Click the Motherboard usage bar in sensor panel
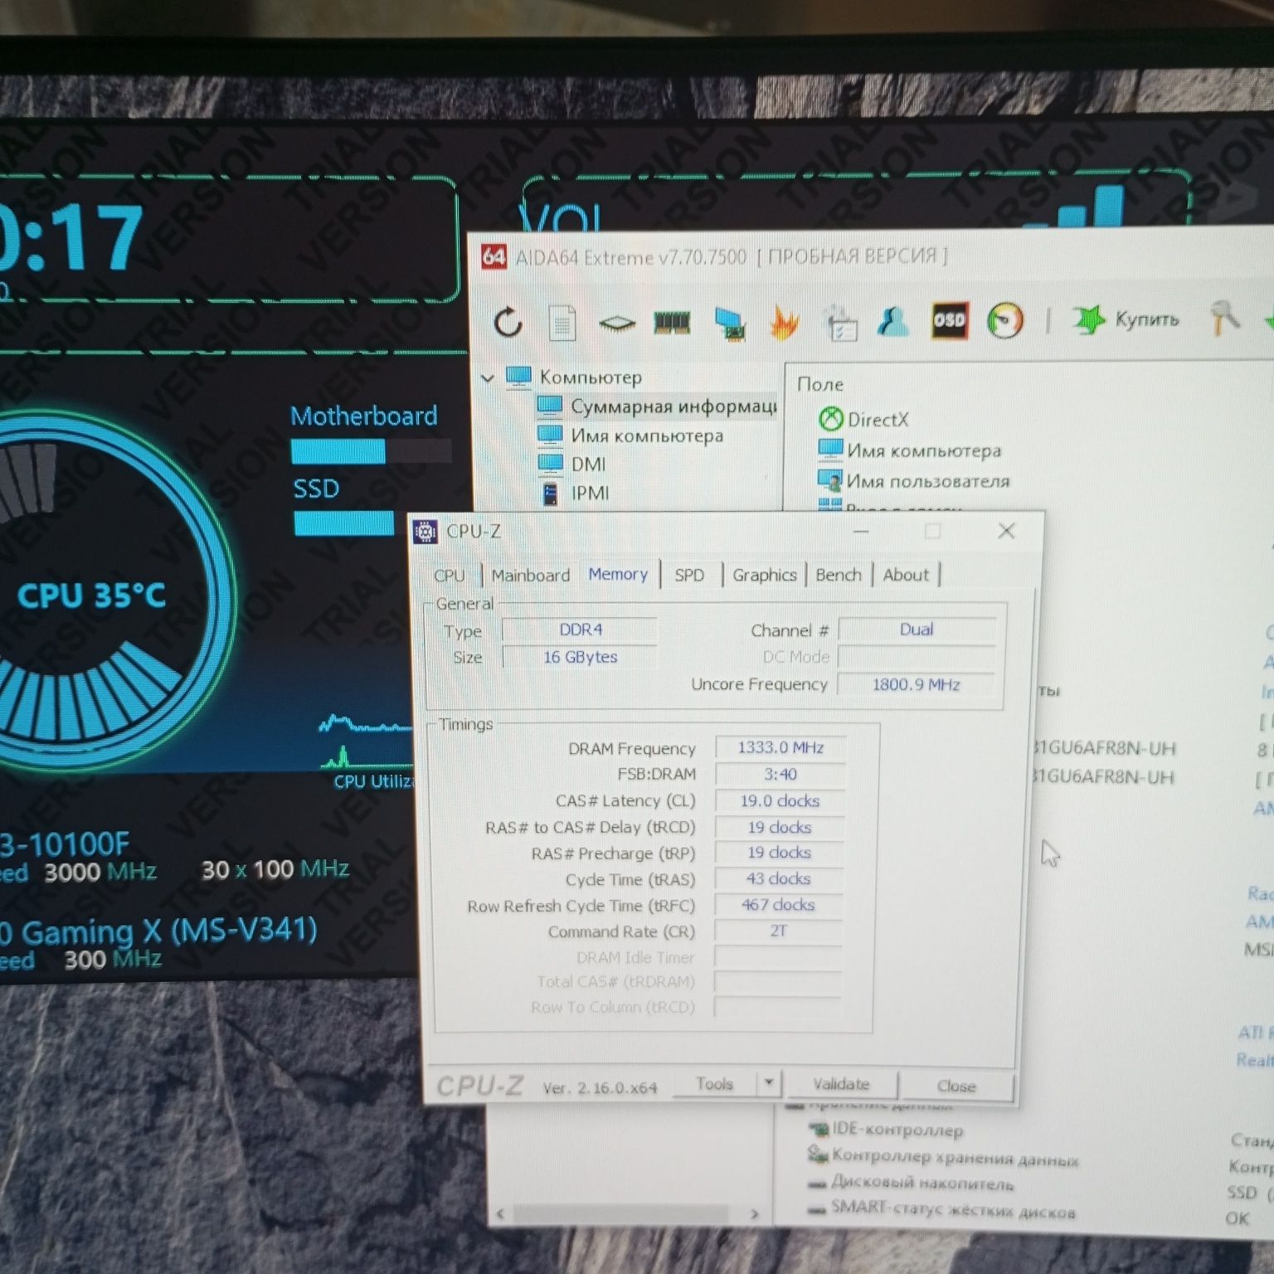 pyautogui.click(x=371, y=451)
